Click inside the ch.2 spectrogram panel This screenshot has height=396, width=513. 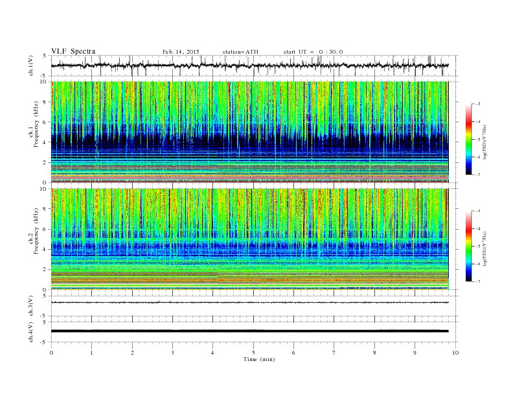[249, 239]
